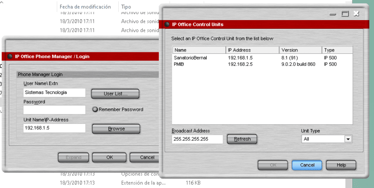
Task: Refresh the control unit list
Action: point(242,139)
